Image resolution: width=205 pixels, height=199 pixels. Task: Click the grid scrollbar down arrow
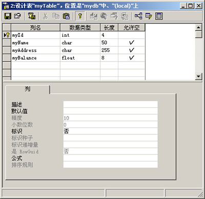point(198,76)
